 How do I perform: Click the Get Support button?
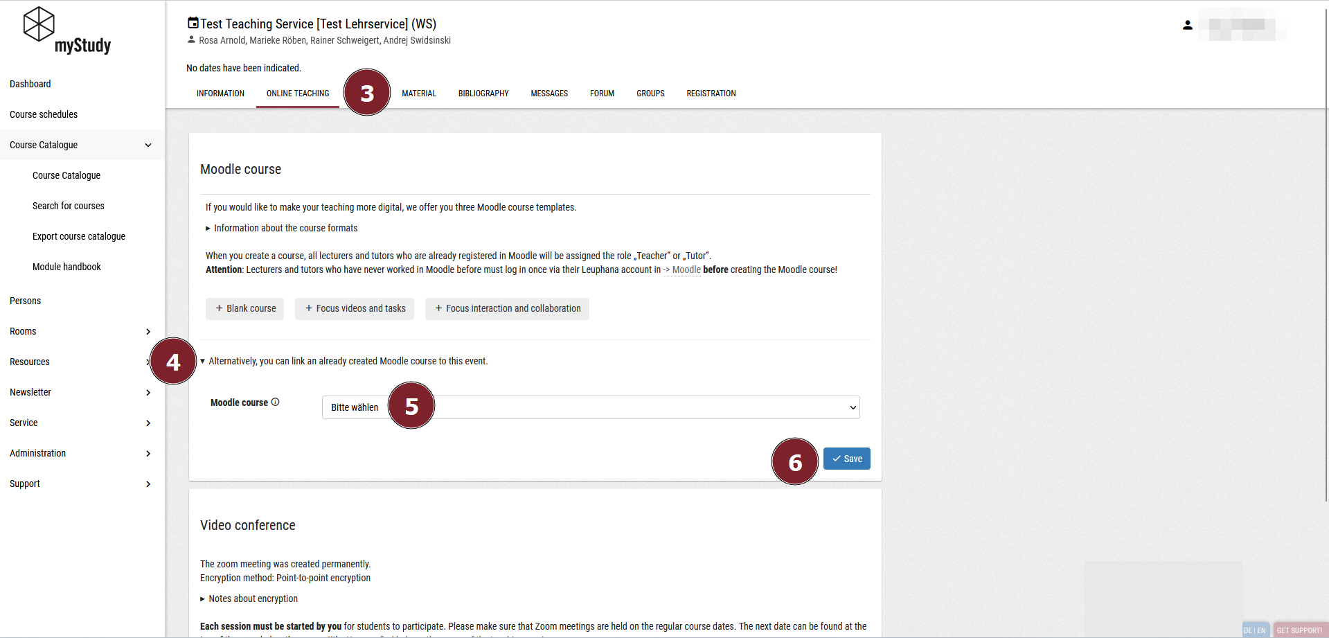click(x=1299, y=630)
